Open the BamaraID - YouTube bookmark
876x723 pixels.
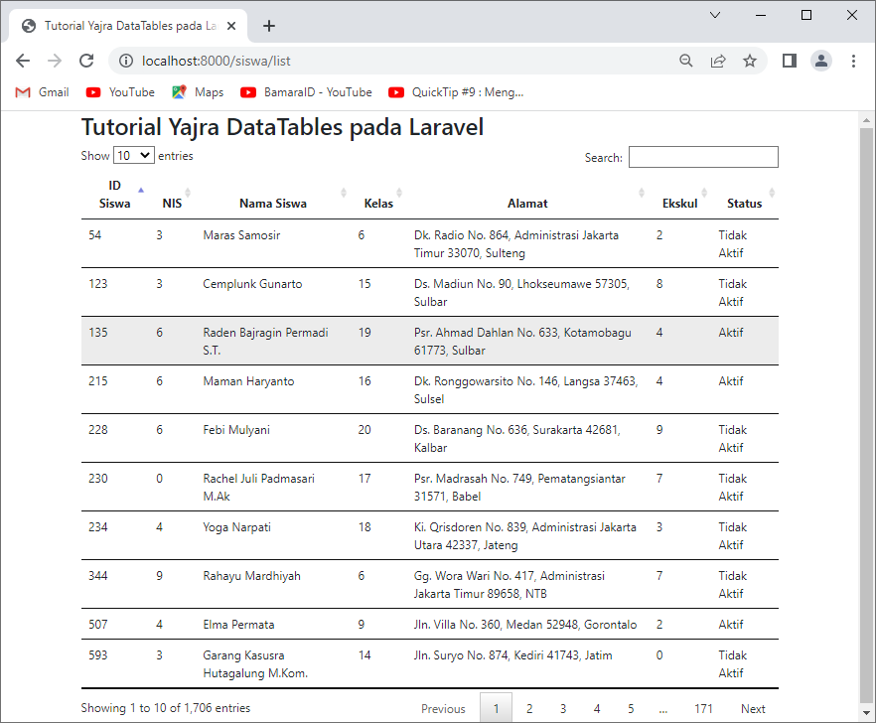(306, 92)
